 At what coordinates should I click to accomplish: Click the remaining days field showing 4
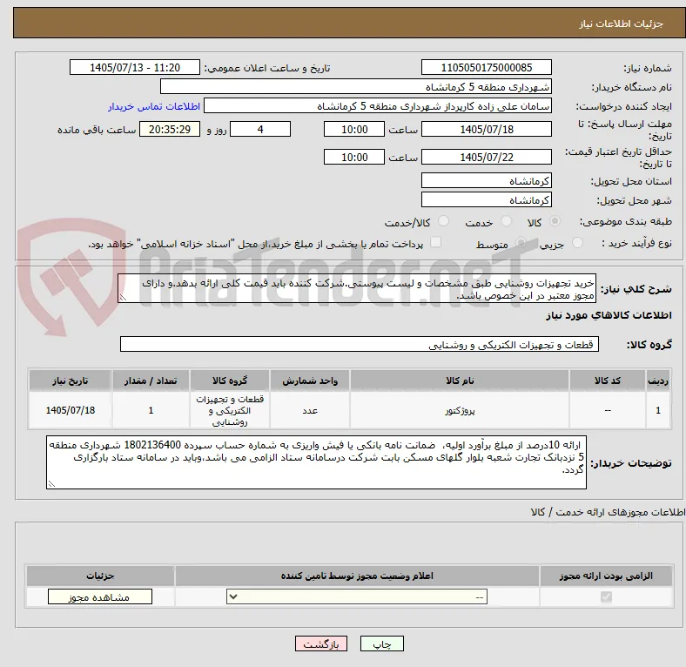click(x=260, y=130)
